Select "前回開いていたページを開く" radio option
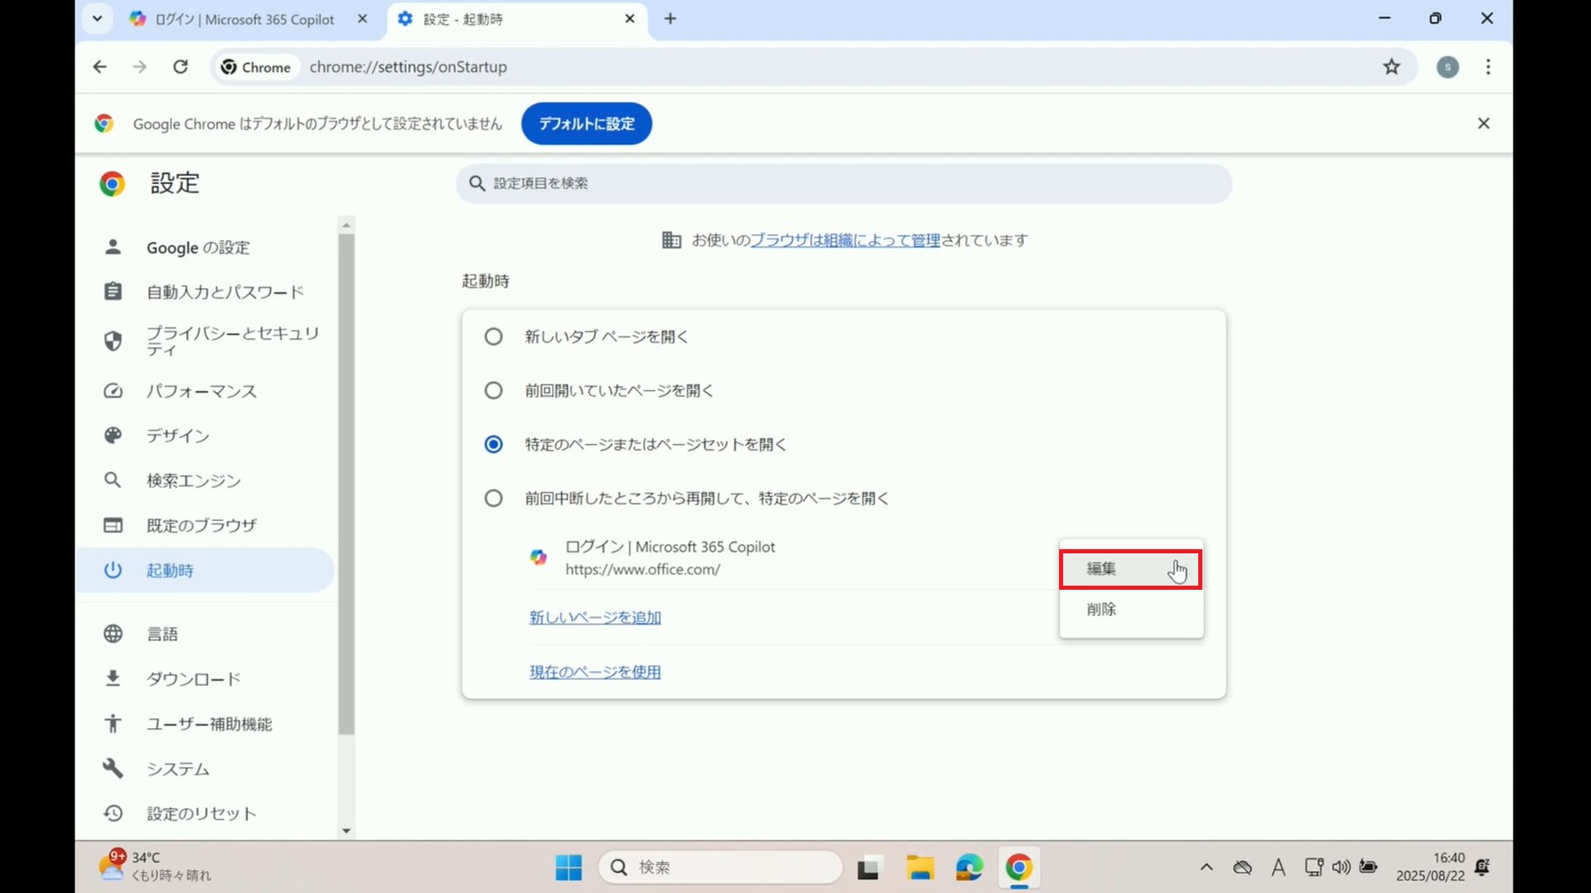The image size is (1591, 893). coord(493,391)
